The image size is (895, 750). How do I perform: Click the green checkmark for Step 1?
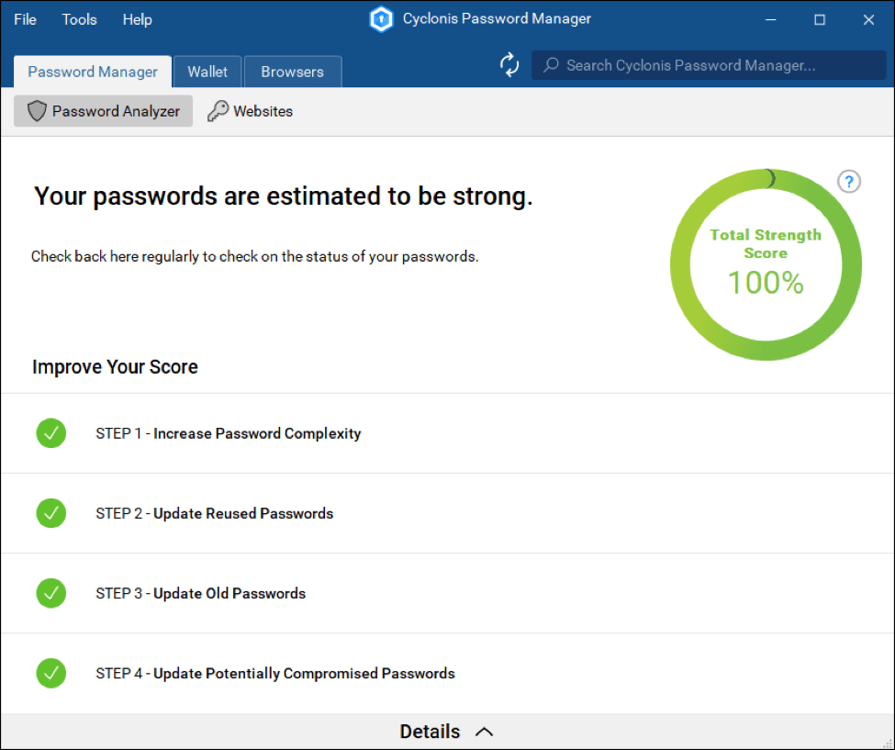click(50, 432)
